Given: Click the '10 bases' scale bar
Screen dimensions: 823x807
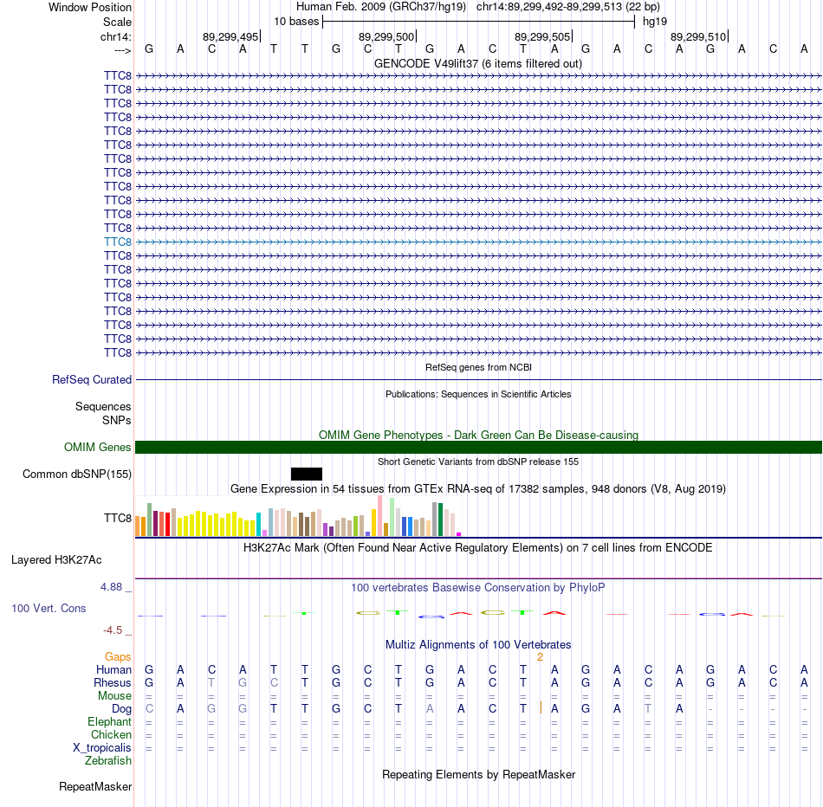Looking at the screenshot, I should [x=479, y=22].
